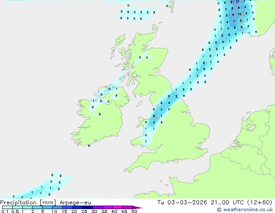Screen dimensions: 275x213
Task: Select the 2–5 mm legend swatch
Action: tap(37, 207)
